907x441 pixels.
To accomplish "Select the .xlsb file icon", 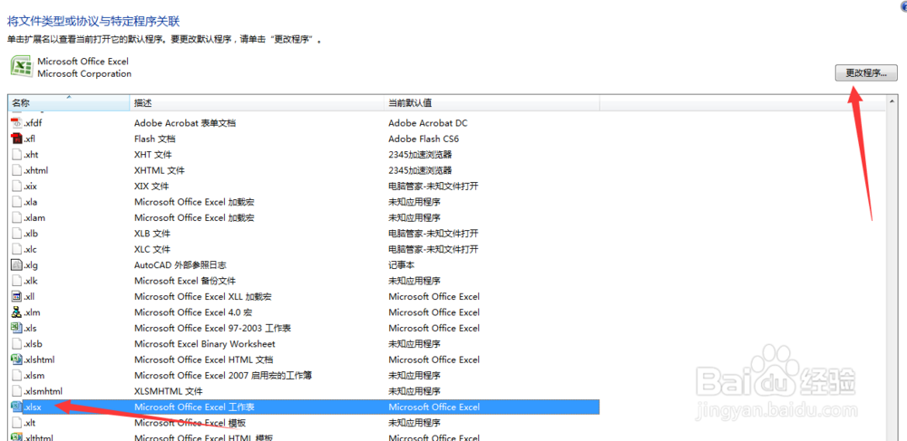I will click(x=16, y=343).
